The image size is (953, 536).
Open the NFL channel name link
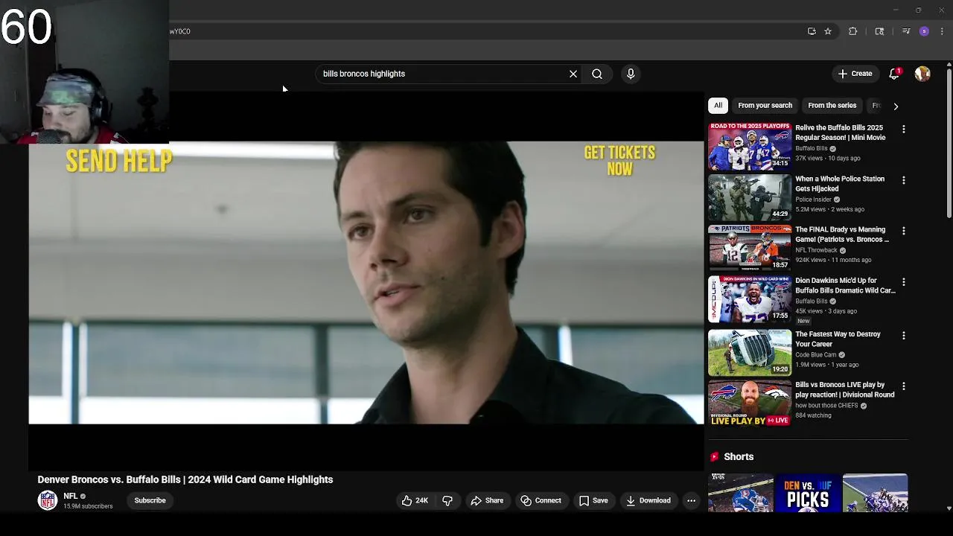point(70,496)
